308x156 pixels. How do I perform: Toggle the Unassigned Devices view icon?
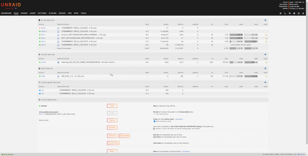tap(265, 82)
